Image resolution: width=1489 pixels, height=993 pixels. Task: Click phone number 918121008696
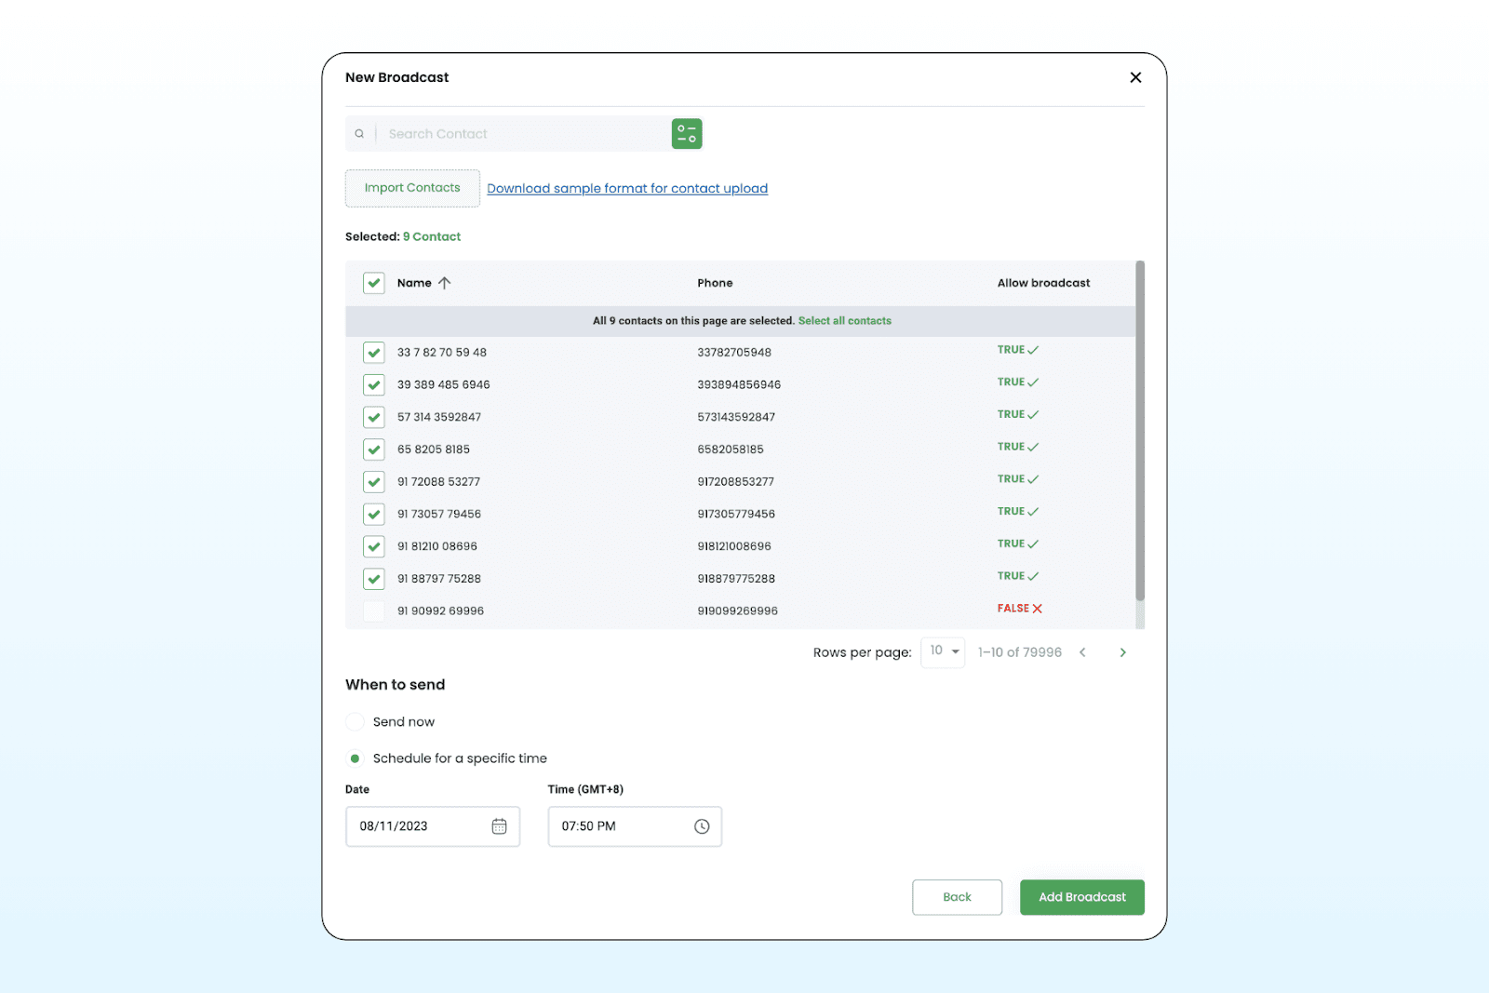(734, 546)
